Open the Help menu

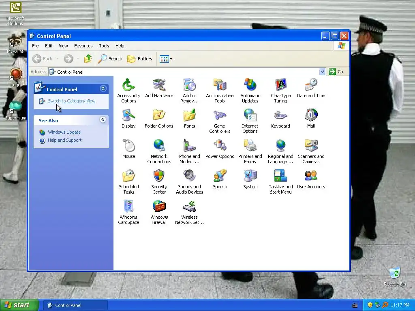(120, 46)
